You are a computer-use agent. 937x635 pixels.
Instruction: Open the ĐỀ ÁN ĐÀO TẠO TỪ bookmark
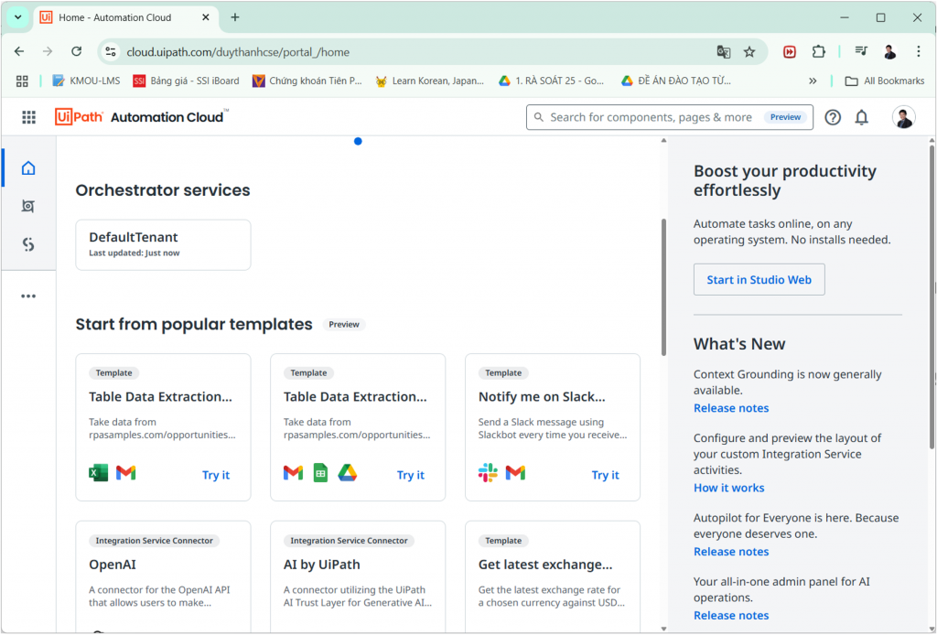[x=676, y=81]
